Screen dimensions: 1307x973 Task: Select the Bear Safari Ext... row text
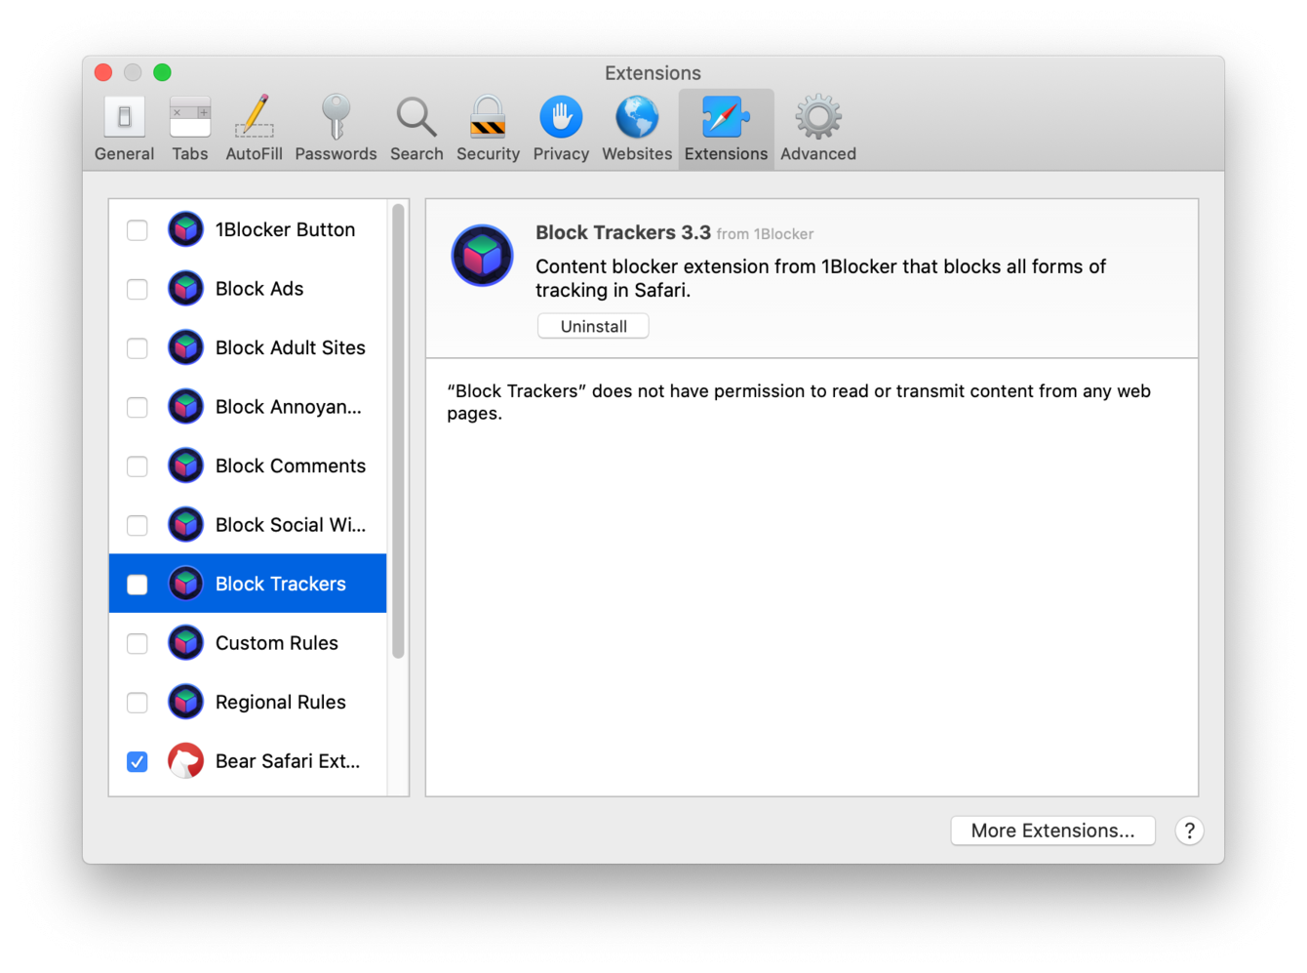[x=287, y=761]
